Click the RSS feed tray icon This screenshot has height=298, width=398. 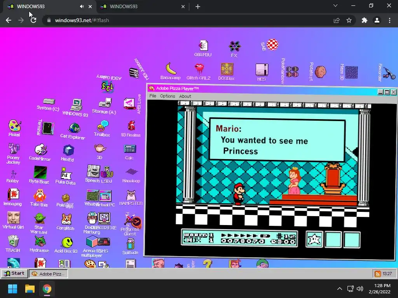pos(378,274)
